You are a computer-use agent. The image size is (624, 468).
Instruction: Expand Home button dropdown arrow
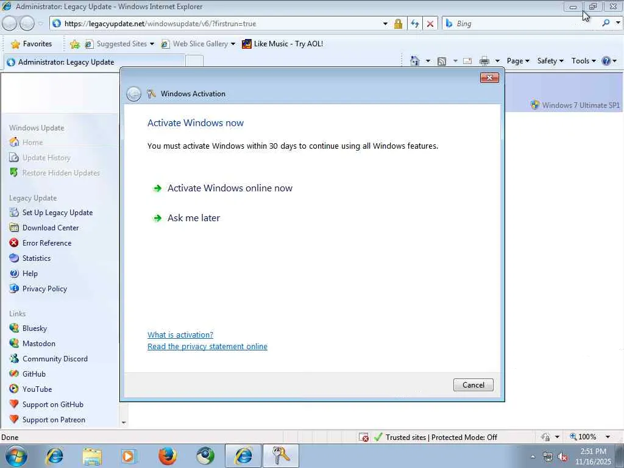click(x=428, y=61)
